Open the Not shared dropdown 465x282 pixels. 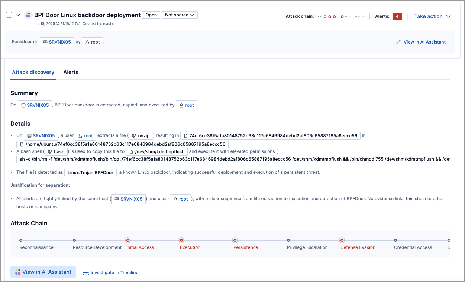coord(180,15)
